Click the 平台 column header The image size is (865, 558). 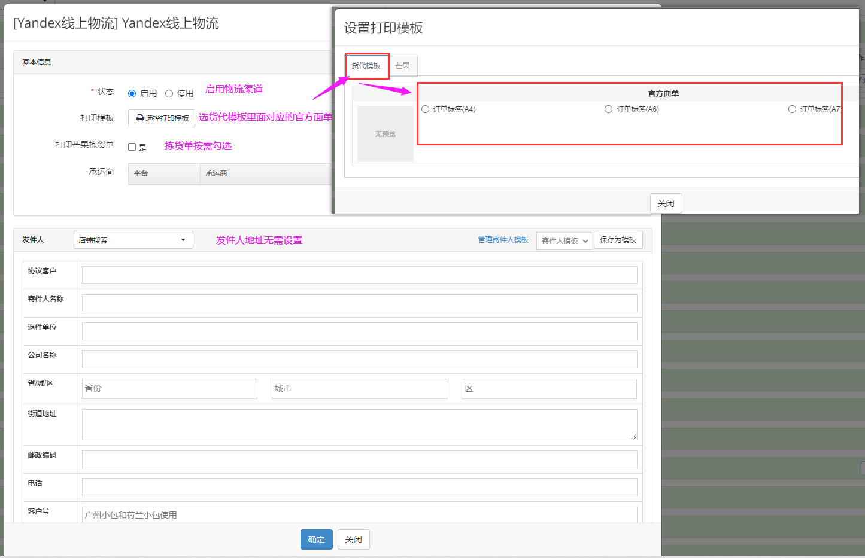pyautogui.click(x=164, y=173)
